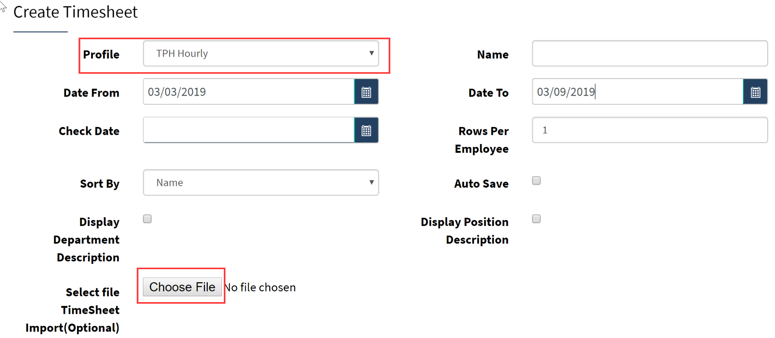The height and width of the screenshot is (338, 775).
Task: Click the Create Timesheet heading
Action: tap(76, 12)
